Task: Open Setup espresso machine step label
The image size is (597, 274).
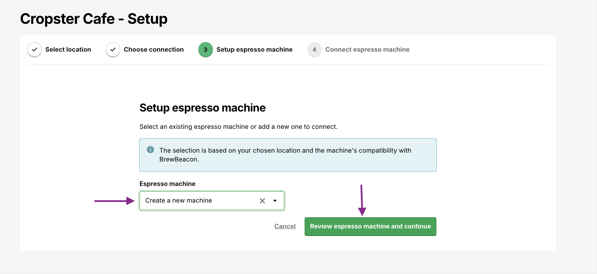Action: 254,50
